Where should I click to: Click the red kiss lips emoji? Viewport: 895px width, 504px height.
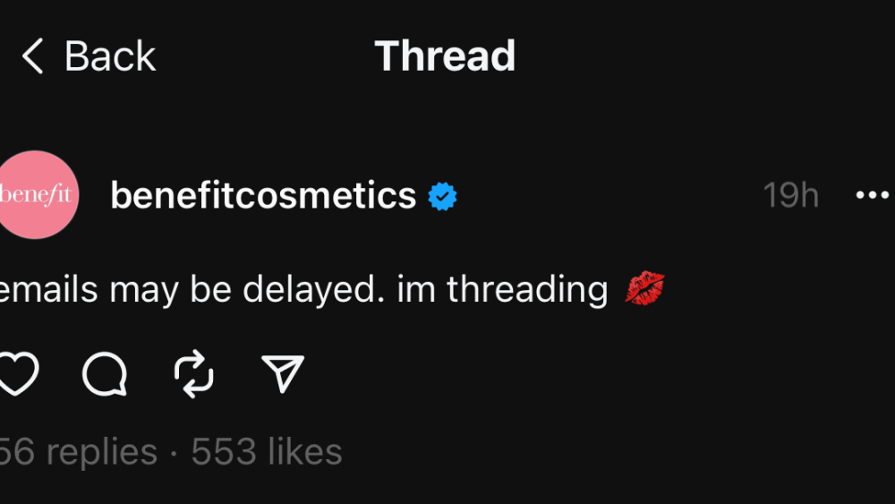[x=644, y=289]
